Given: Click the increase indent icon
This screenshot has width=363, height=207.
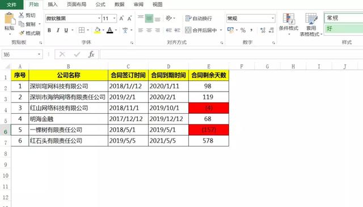Looking at the screenshot, I should (x=178, y=30).
